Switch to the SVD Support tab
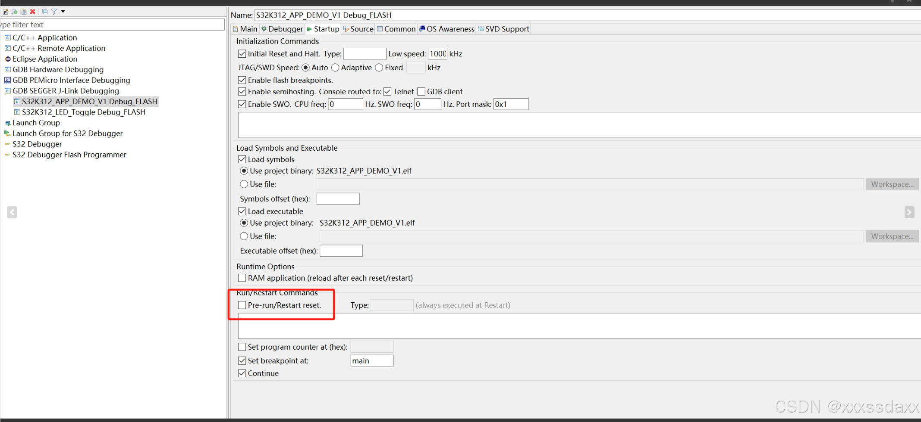 point(503,29)
